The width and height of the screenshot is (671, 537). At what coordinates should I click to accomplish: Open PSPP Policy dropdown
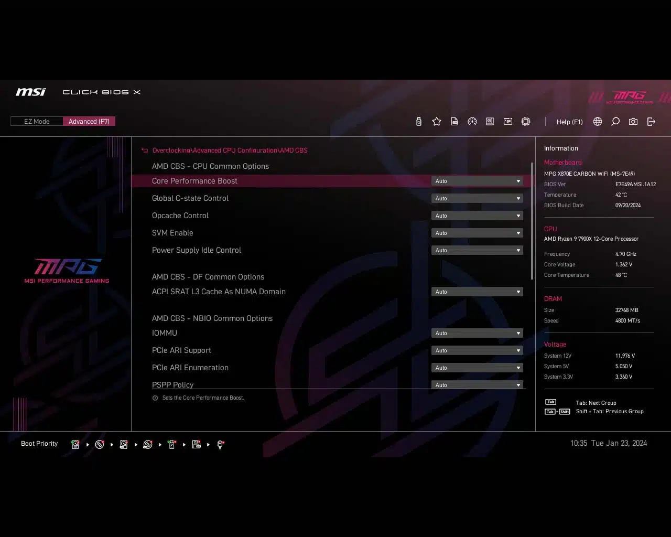(477, 385)
